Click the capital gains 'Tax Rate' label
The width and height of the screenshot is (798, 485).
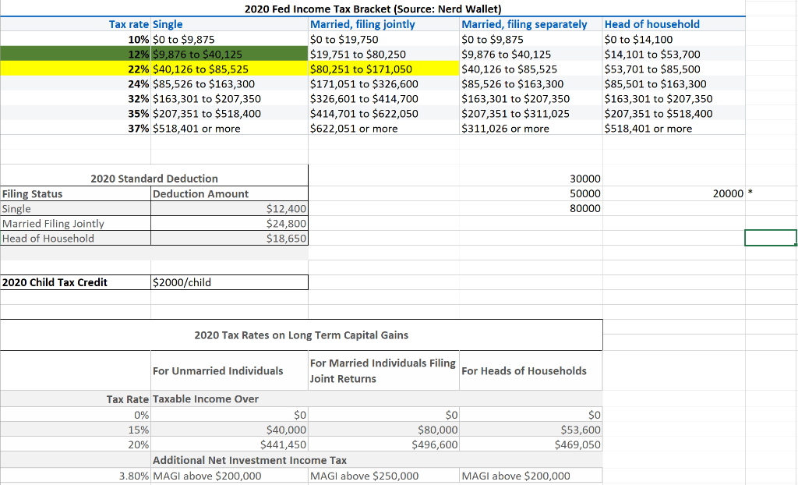pos(76,399)
